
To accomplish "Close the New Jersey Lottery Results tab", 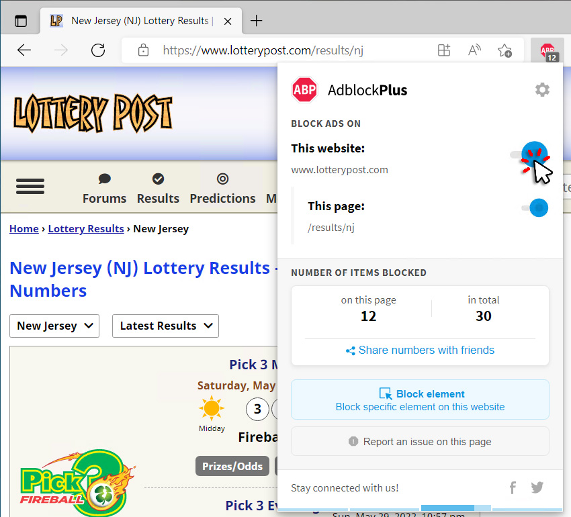I will [228, 21].
